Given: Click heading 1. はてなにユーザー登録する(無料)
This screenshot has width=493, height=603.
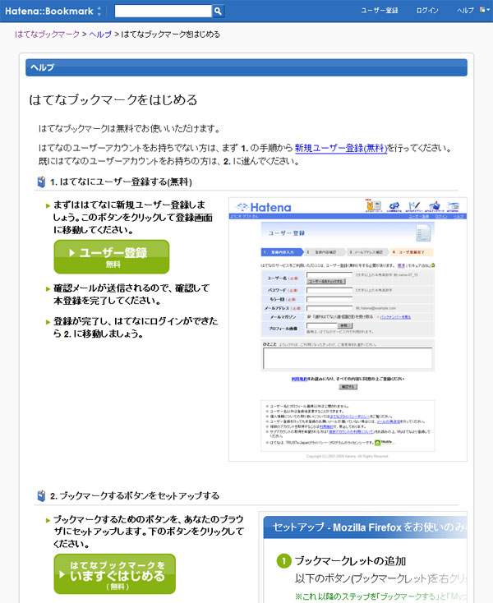Looking at the screenshot, I should click(121, 182).
